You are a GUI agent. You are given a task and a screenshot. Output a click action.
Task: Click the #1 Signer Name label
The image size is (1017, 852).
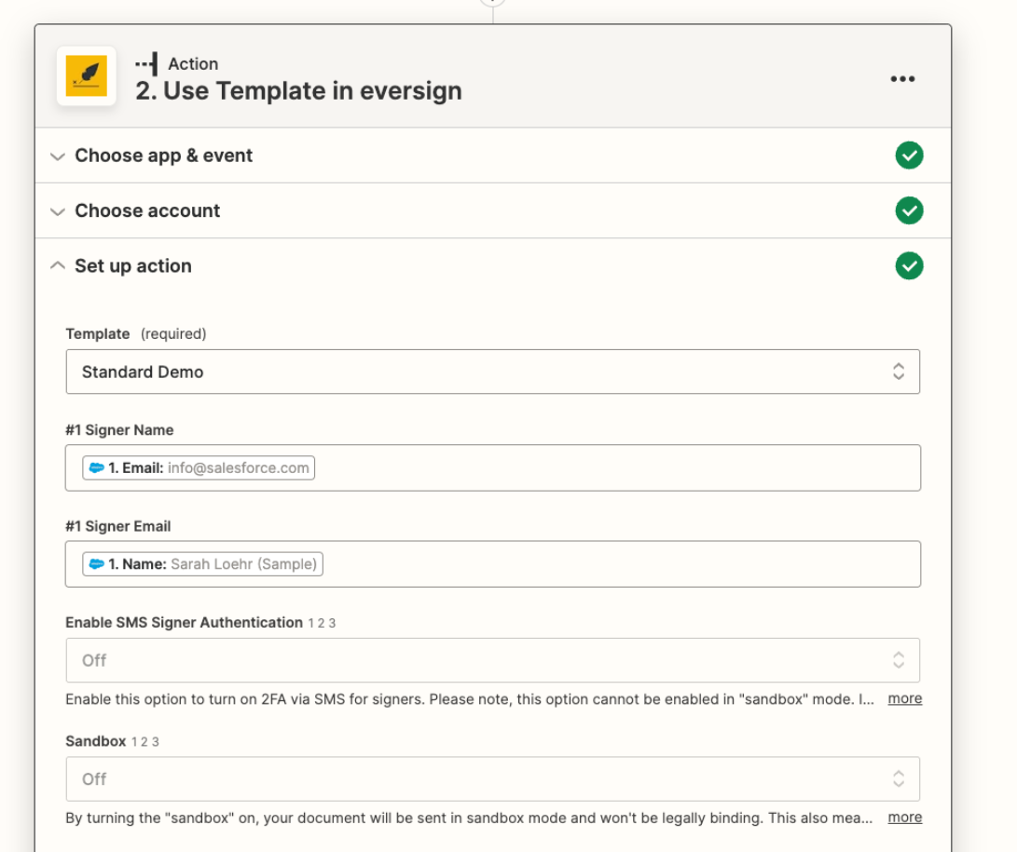(x=119, y=430)
